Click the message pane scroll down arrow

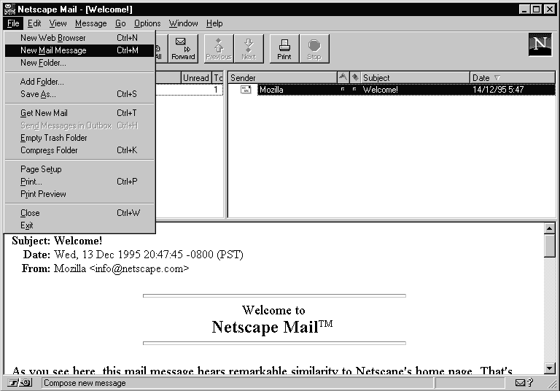549,368
